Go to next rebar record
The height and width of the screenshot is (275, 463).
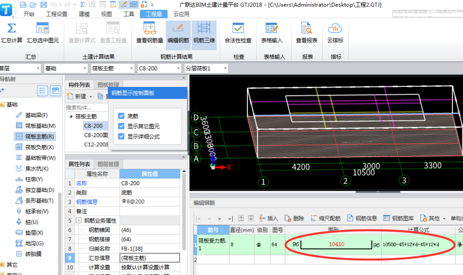pos(220,219)
